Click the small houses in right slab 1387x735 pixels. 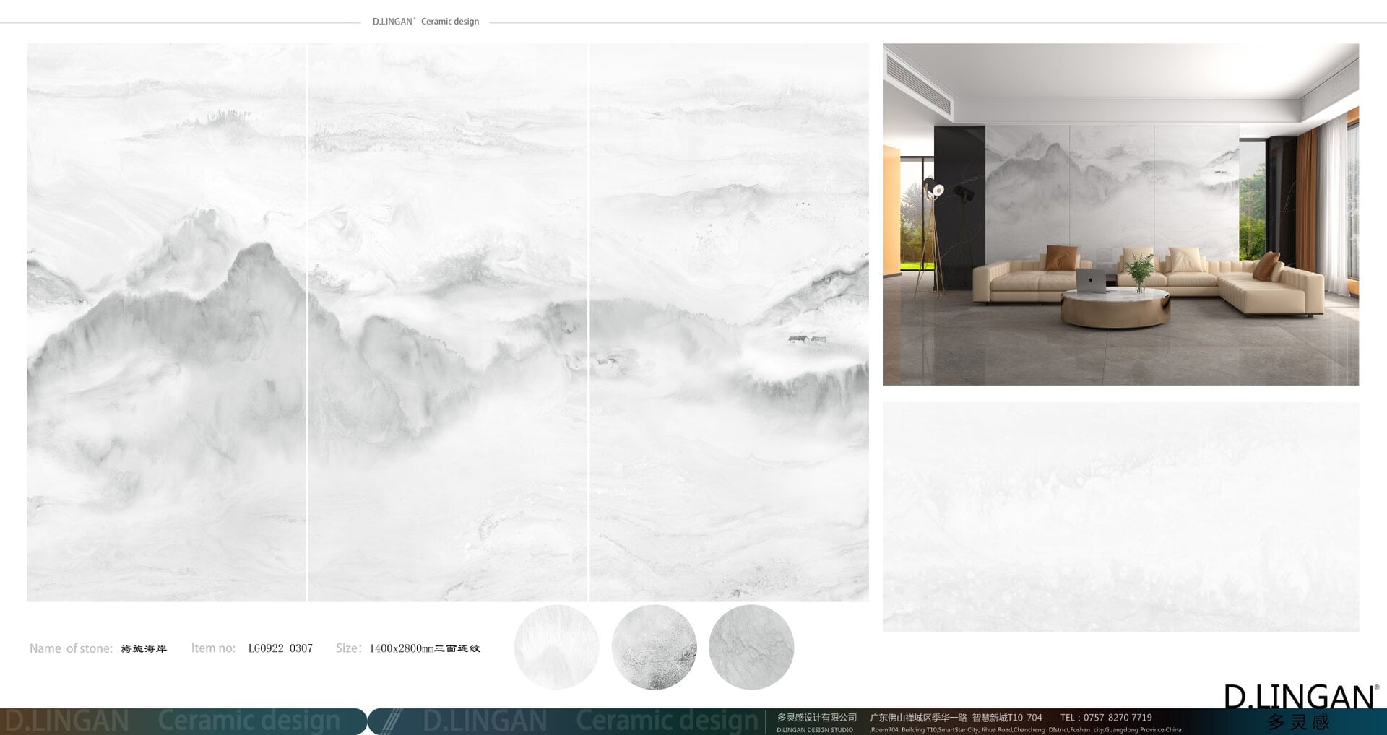[x=807, y=339]
